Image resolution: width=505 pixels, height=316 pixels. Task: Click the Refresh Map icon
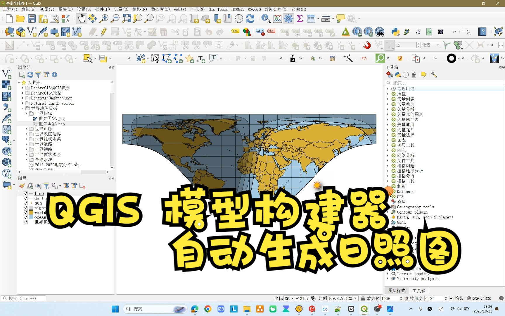[x=250, y=18]
